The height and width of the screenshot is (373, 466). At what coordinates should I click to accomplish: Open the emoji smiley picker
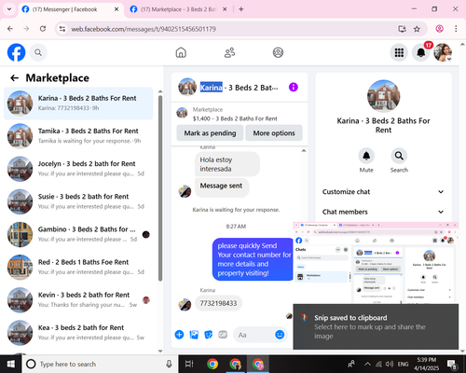pos(280,335)
